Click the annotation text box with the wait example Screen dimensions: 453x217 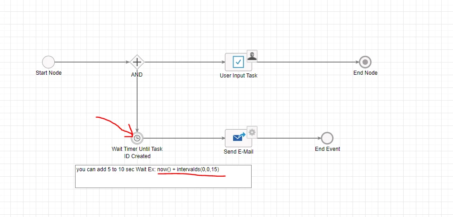pyautogui.click(x=163, y=177)
